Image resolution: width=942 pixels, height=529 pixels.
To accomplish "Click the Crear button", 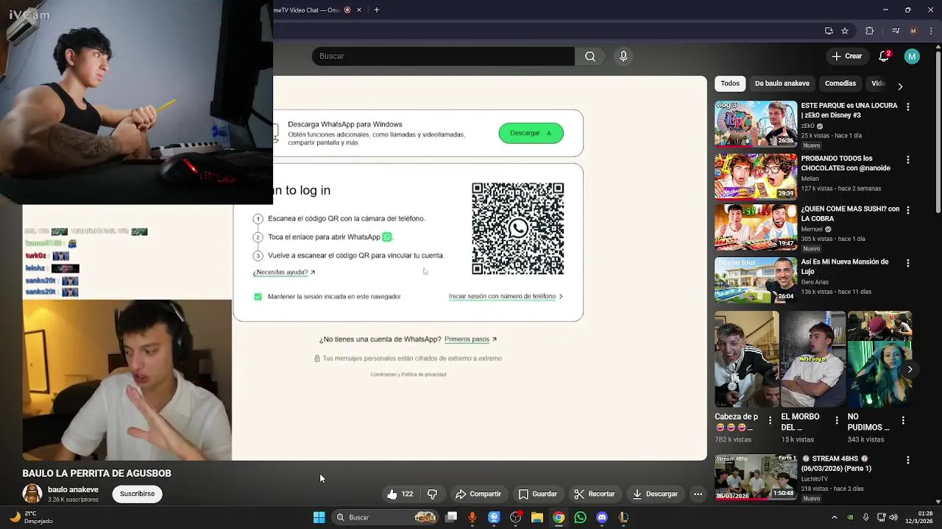I will 846,57.
